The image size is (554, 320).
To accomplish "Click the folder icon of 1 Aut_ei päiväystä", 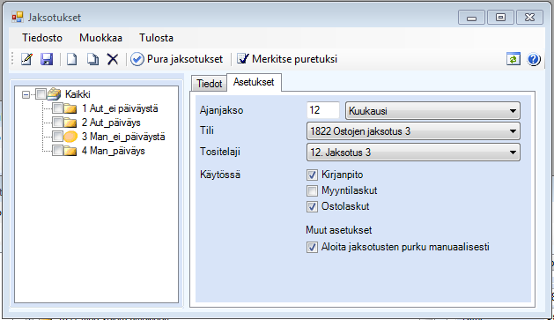I will [70, 108].
